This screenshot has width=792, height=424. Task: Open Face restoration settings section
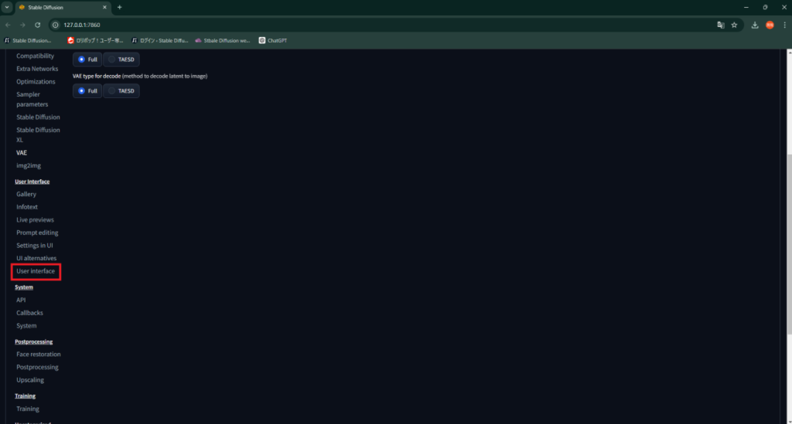tap(38, 354)
